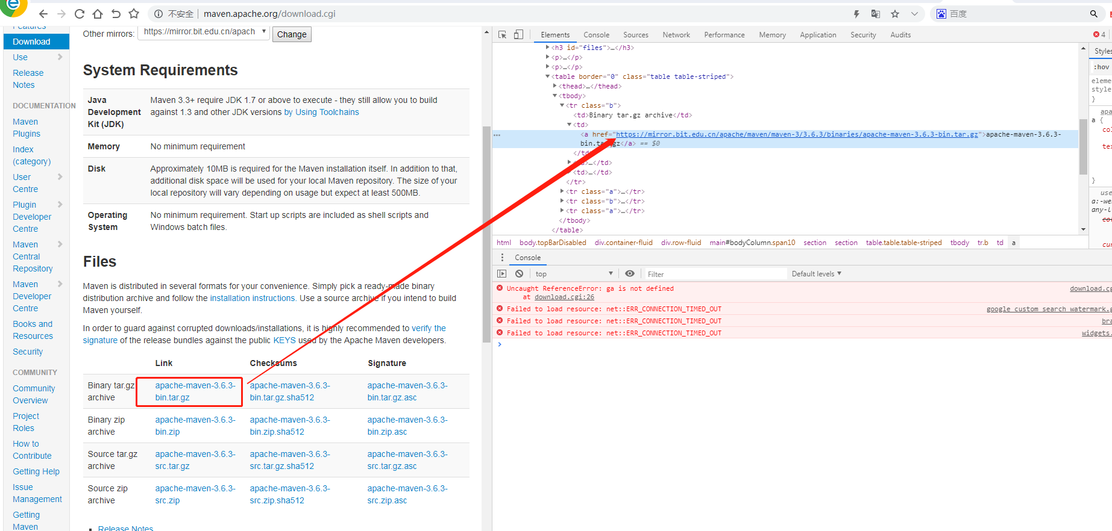Toggle the device toolbar in DevTools
This screenshot has height=531, width=1112.
tap(518, 35)
